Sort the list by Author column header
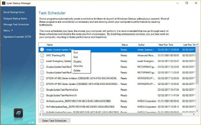The width and height of the screenshot is (201, 125). tap(147, 45)
